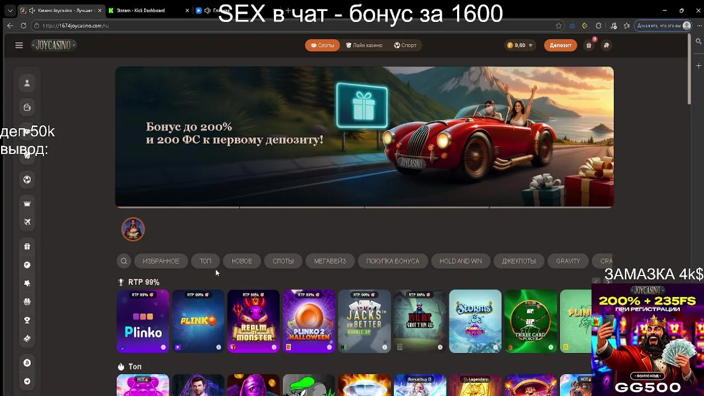704x396 pixels.
Task: Open Plinko 2 Halloween game thumbnail
Action: coord(309,321)
